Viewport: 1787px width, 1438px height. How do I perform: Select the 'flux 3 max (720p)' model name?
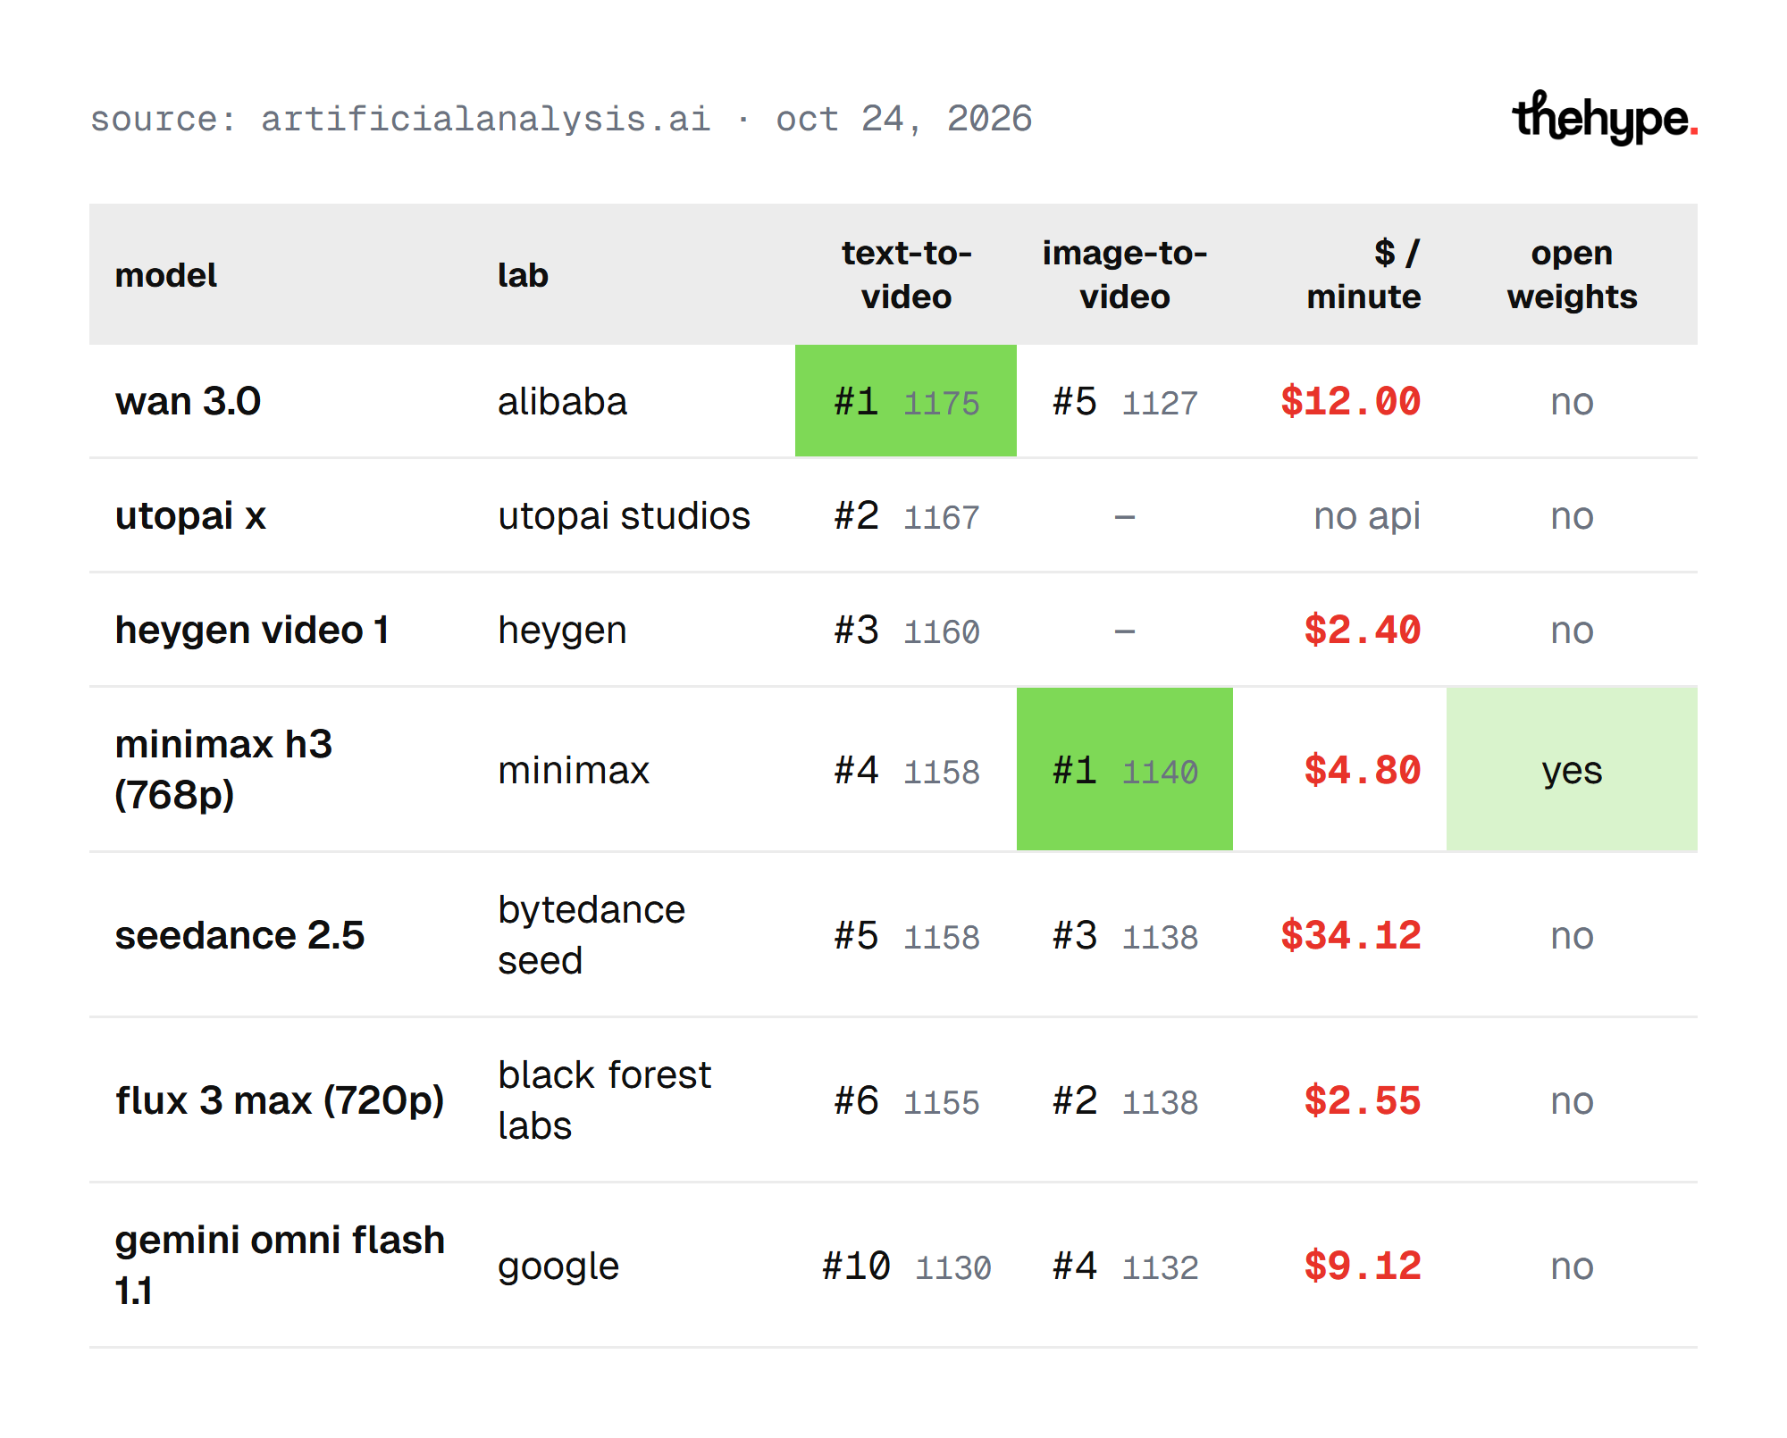[280, 1100]
